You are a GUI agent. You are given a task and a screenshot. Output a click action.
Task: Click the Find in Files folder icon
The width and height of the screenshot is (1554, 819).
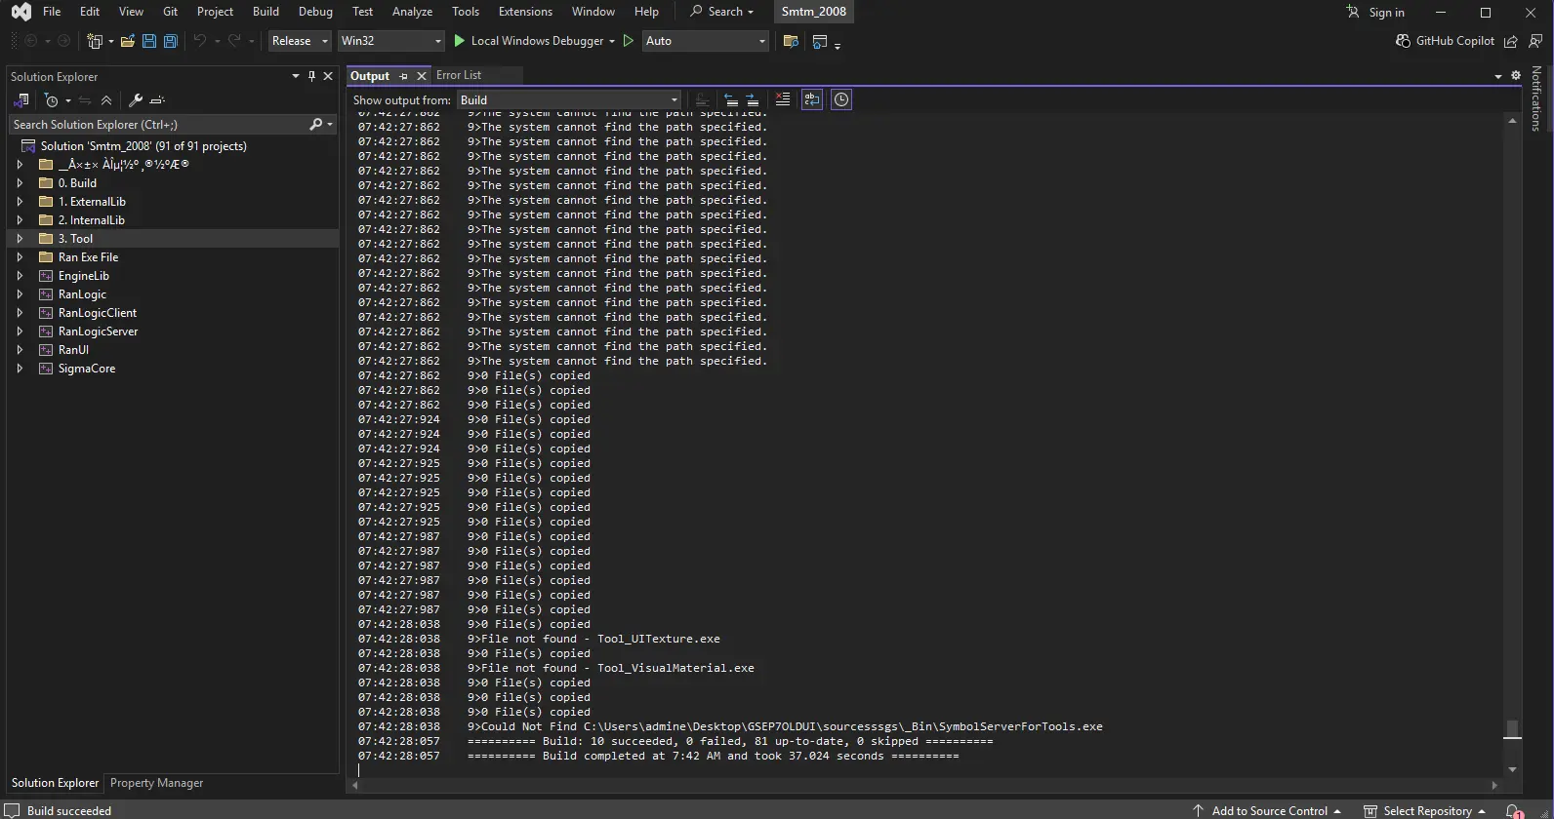tap(791, 41)
